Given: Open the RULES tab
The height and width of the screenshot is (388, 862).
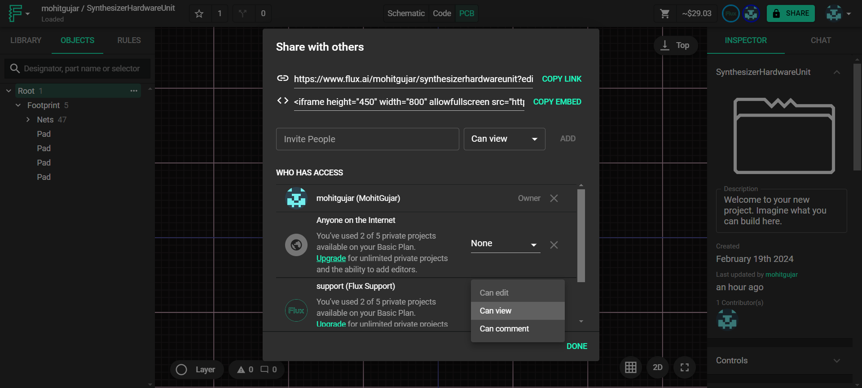Looking at the screenshot, I should 129,40.
